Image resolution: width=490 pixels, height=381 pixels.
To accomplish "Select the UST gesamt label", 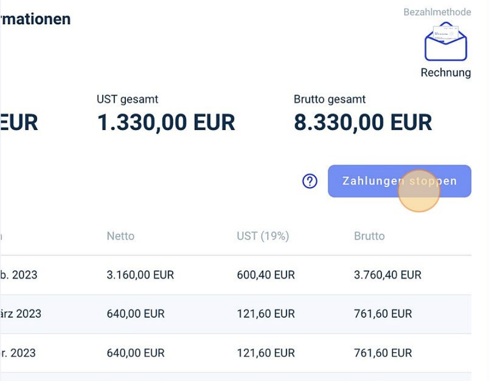I will pos(127,99).
